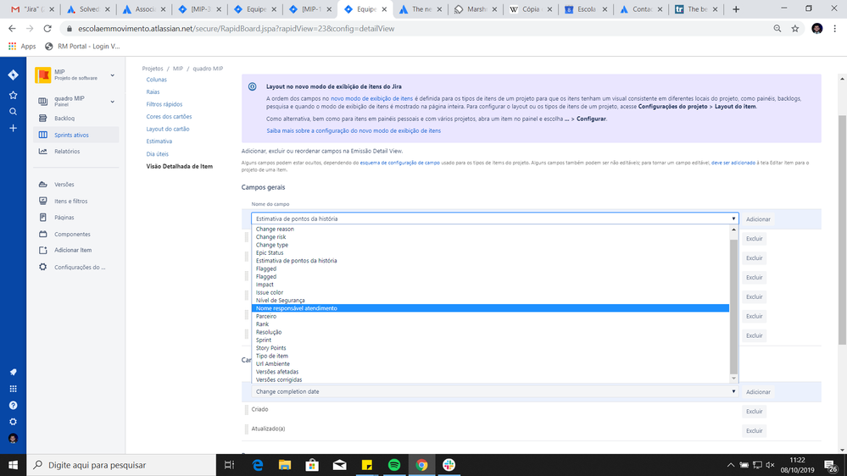Open the notifications icon in blue sidebar
Image resolution: width=847 pixels, height=476 pixels.
click(x=13, y=372)
